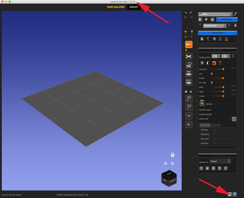244x198 pixels.
Task: Toggle the second mode icon below length points
Action: pyautogui.click(x=208, y=63)
